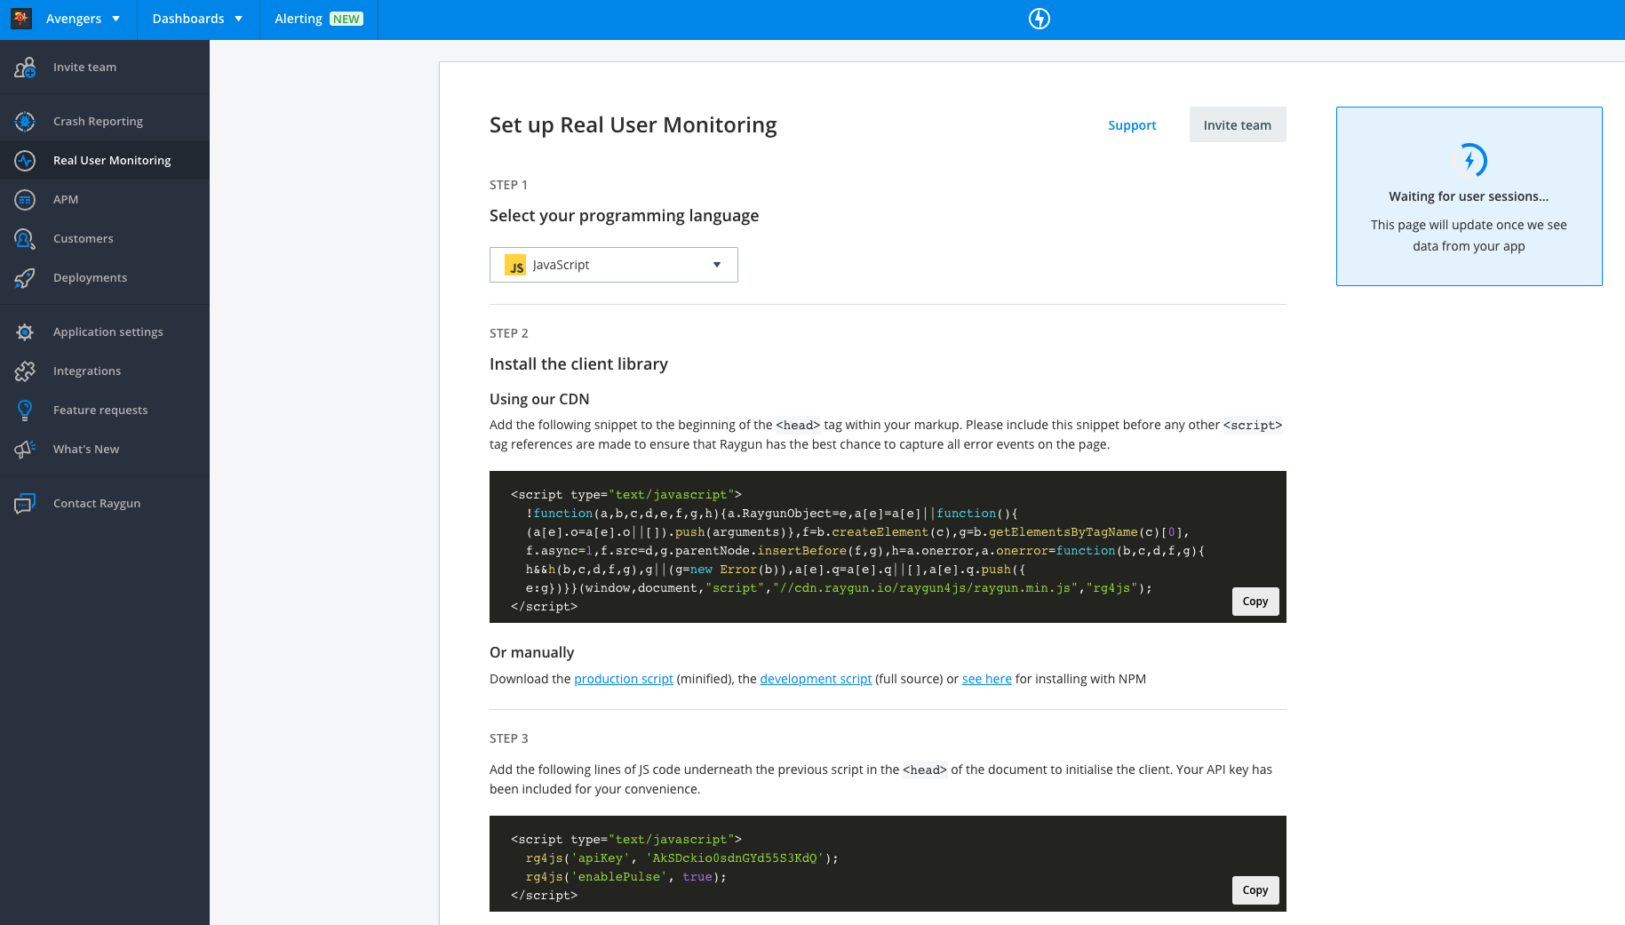Copy the CDN script snippet
Image resolution: width=1625 pixels, height=925 pixels.
(x=1255, y=602)
